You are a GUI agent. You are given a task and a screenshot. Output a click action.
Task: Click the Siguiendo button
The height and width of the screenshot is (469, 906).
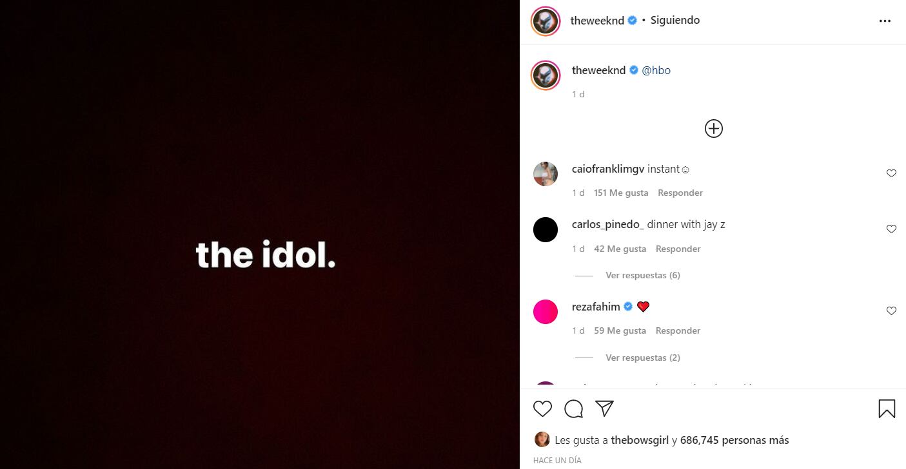675,20
